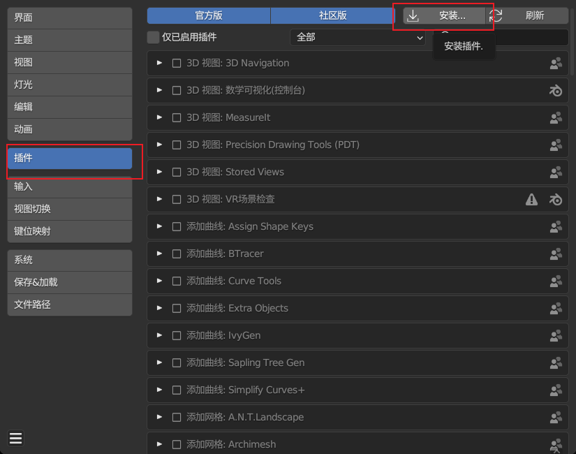
Task: Open the 系统 preferences section
Action: [x=70, y=261]
